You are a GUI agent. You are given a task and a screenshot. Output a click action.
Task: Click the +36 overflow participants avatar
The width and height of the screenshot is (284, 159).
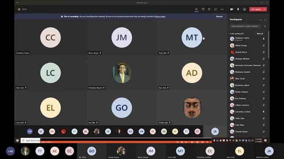tap(30, 132)
